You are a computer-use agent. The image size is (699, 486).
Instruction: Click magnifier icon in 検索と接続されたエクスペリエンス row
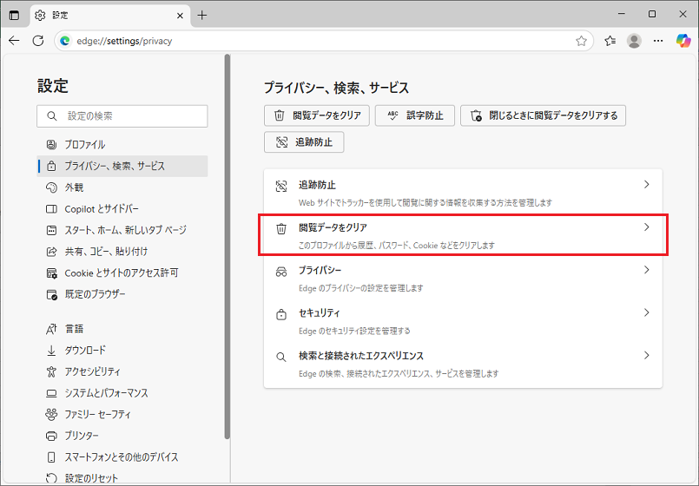pyautogui.click(x=281, y=358)
